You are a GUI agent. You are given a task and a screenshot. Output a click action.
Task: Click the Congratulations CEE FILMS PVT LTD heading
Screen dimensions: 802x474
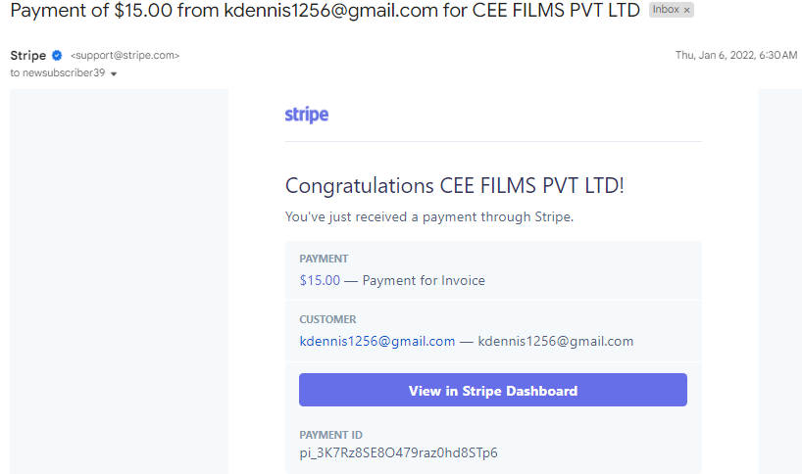(x=454, y=185)
